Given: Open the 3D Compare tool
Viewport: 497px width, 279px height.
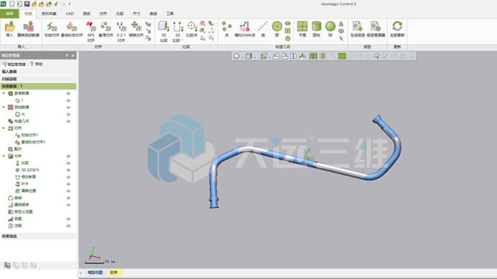Looking at the screenshot, I should coord(164,31).
